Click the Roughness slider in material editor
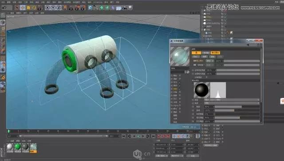The width and height of the screenshot is (284, 161). (237, 107)
